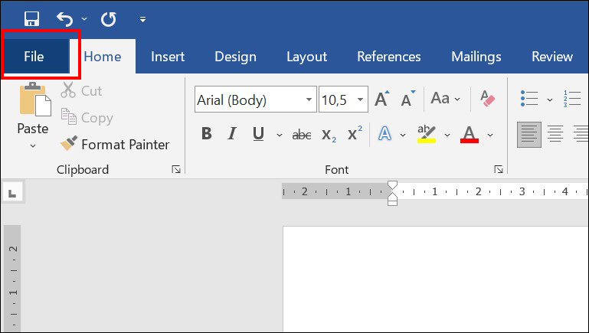Click the Clear All Formatting eraser icon

(x=487, y=99)
